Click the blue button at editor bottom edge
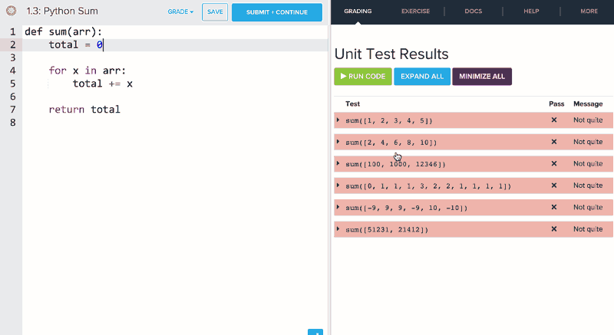614x335 pixels. click(315, 332)
